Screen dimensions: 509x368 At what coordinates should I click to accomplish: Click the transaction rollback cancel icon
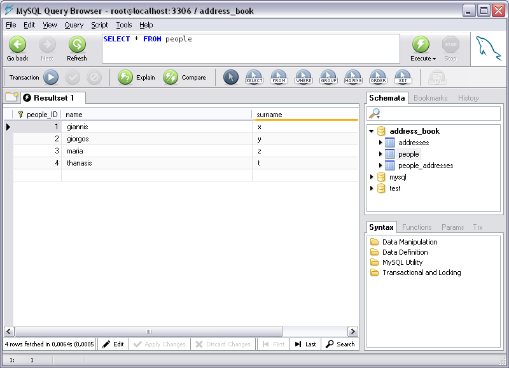[x=94, y=77]
